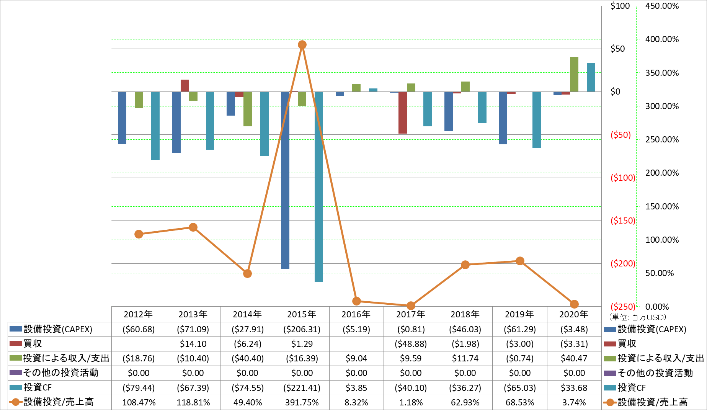The width and height of the screenshot is (707, 410).
Task: Select the ($221.41) investing CF cell
Action: click(x=302, y=388)
